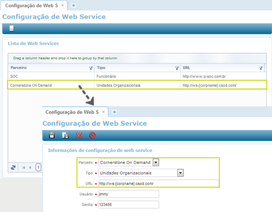The image size is (272, 212).
Task: Select the Cornerstone On Demand row
Action: pos(137,85)
